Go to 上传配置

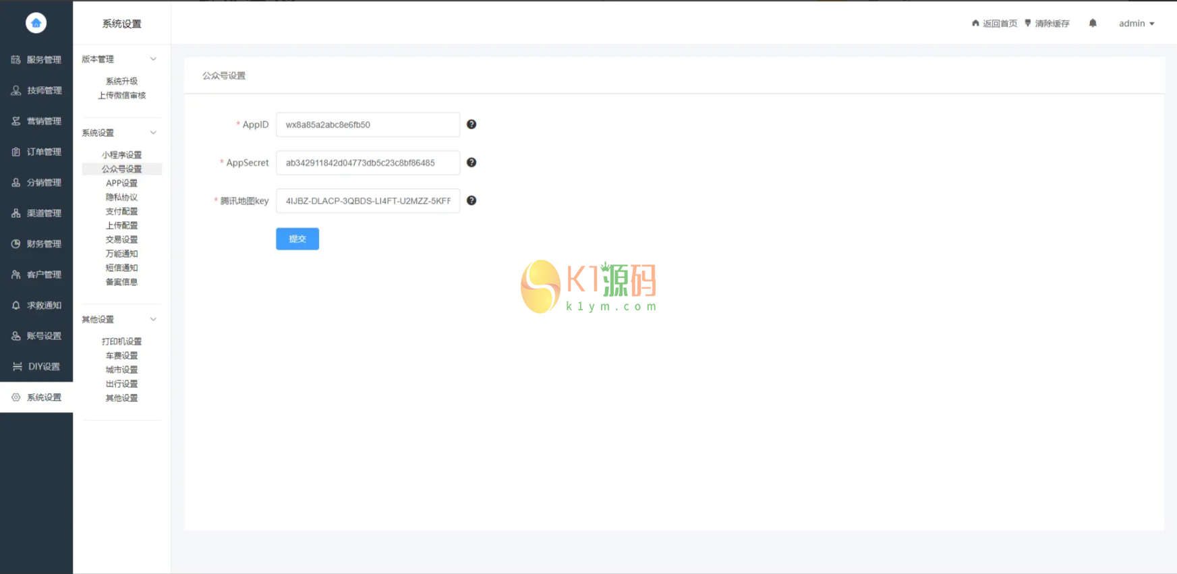point(121,225)
